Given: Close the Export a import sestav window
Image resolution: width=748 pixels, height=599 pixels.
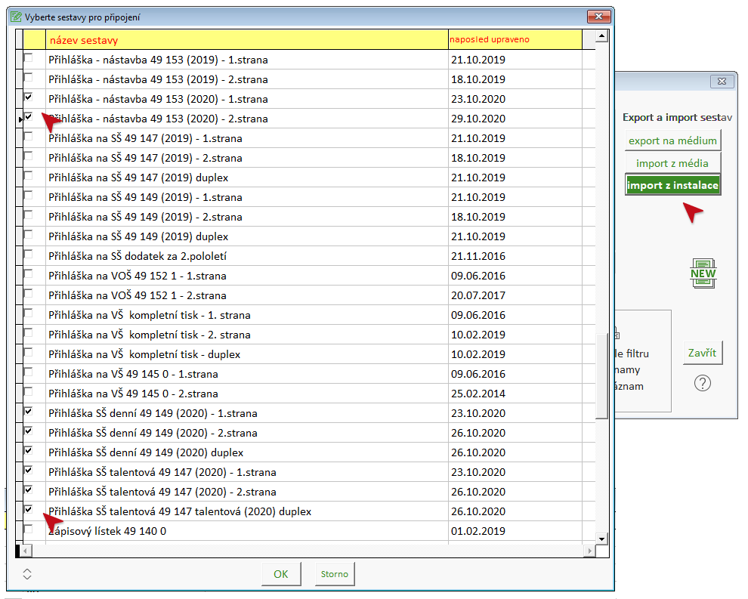Looking at the screenshot, I should click(x=722, y=81).
